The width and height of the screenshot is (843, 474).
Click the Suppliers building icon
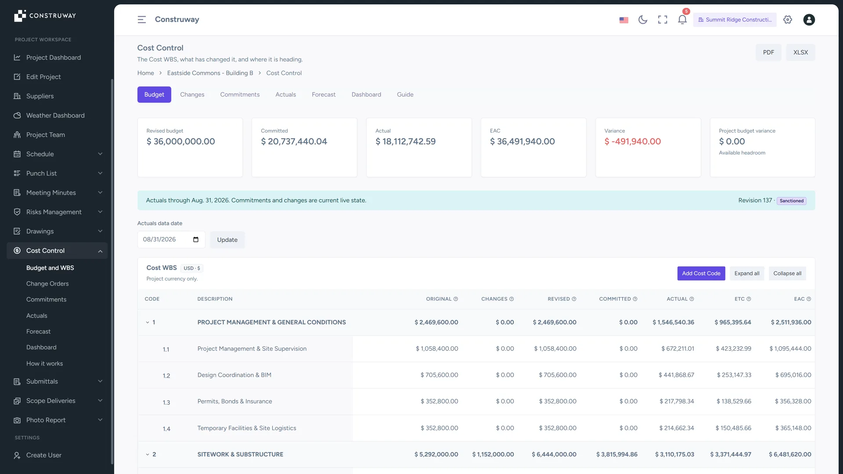tap(17, 96)
